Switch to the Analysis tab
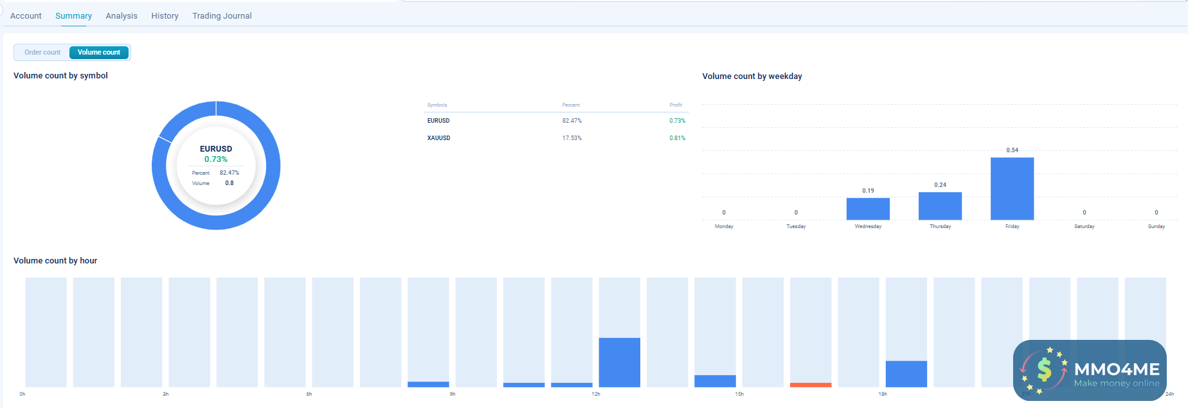This screenshot has width=1188, height=408. [122, 15]
